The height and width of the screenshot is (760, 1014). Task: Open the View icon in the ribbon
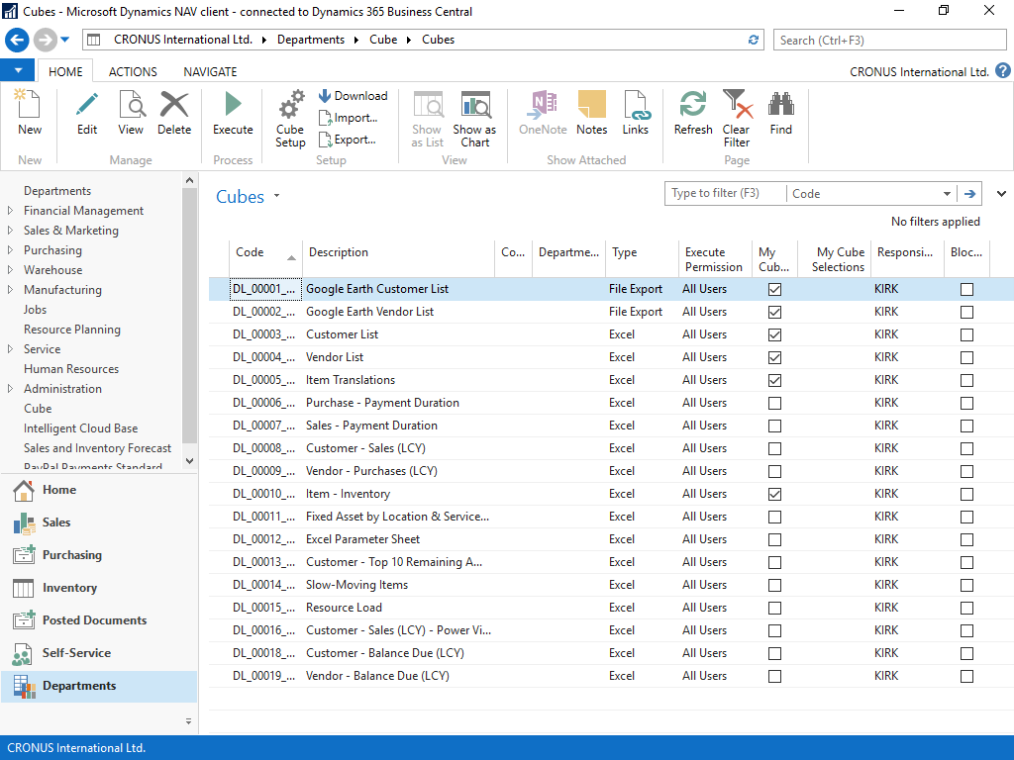131,113
